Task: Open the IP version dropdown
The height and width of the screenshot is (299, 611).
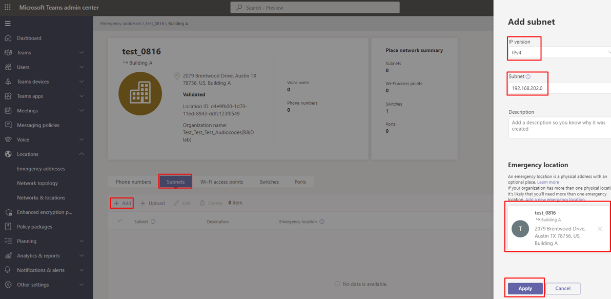Action: coord(559,53)
